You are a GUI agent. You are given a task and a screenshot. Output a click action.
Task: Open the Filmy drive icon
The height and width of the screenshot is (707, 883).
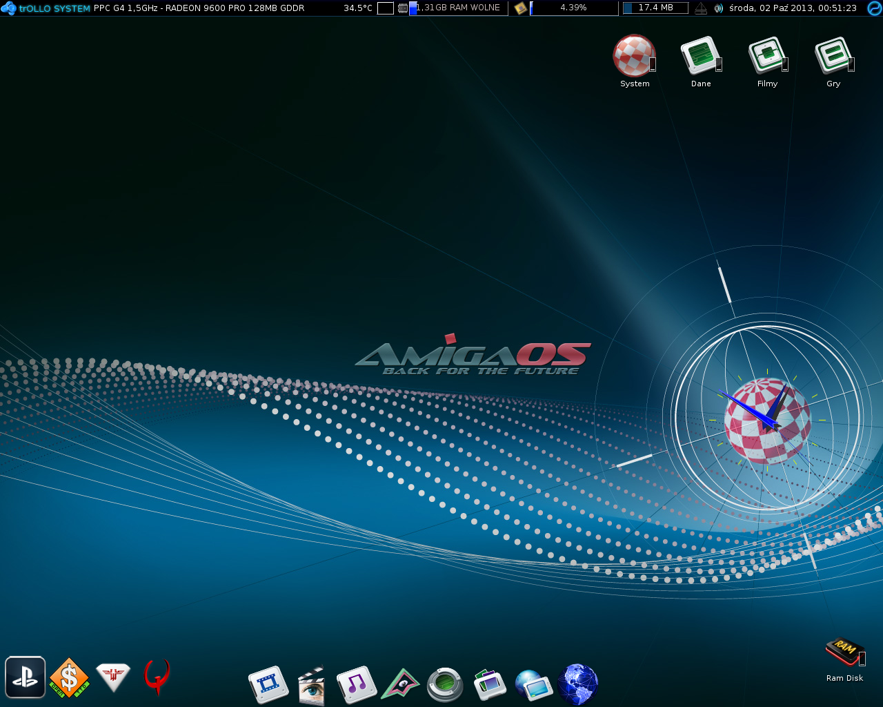point(767,55)
